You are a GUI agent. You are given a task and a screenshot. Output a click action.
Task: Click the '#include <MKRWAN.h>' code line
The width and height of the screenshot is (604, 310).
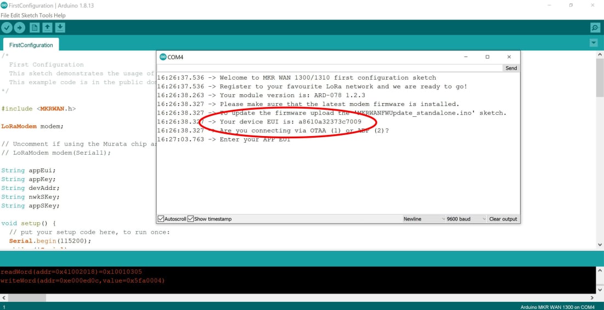click(38, 109)
